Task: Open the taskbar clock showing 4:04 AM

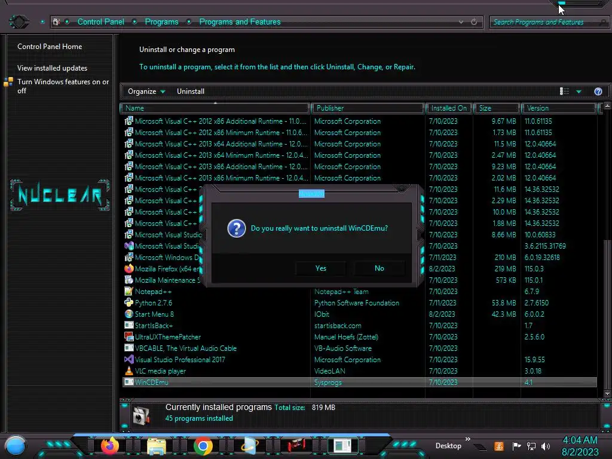Action: pos(580,446)
